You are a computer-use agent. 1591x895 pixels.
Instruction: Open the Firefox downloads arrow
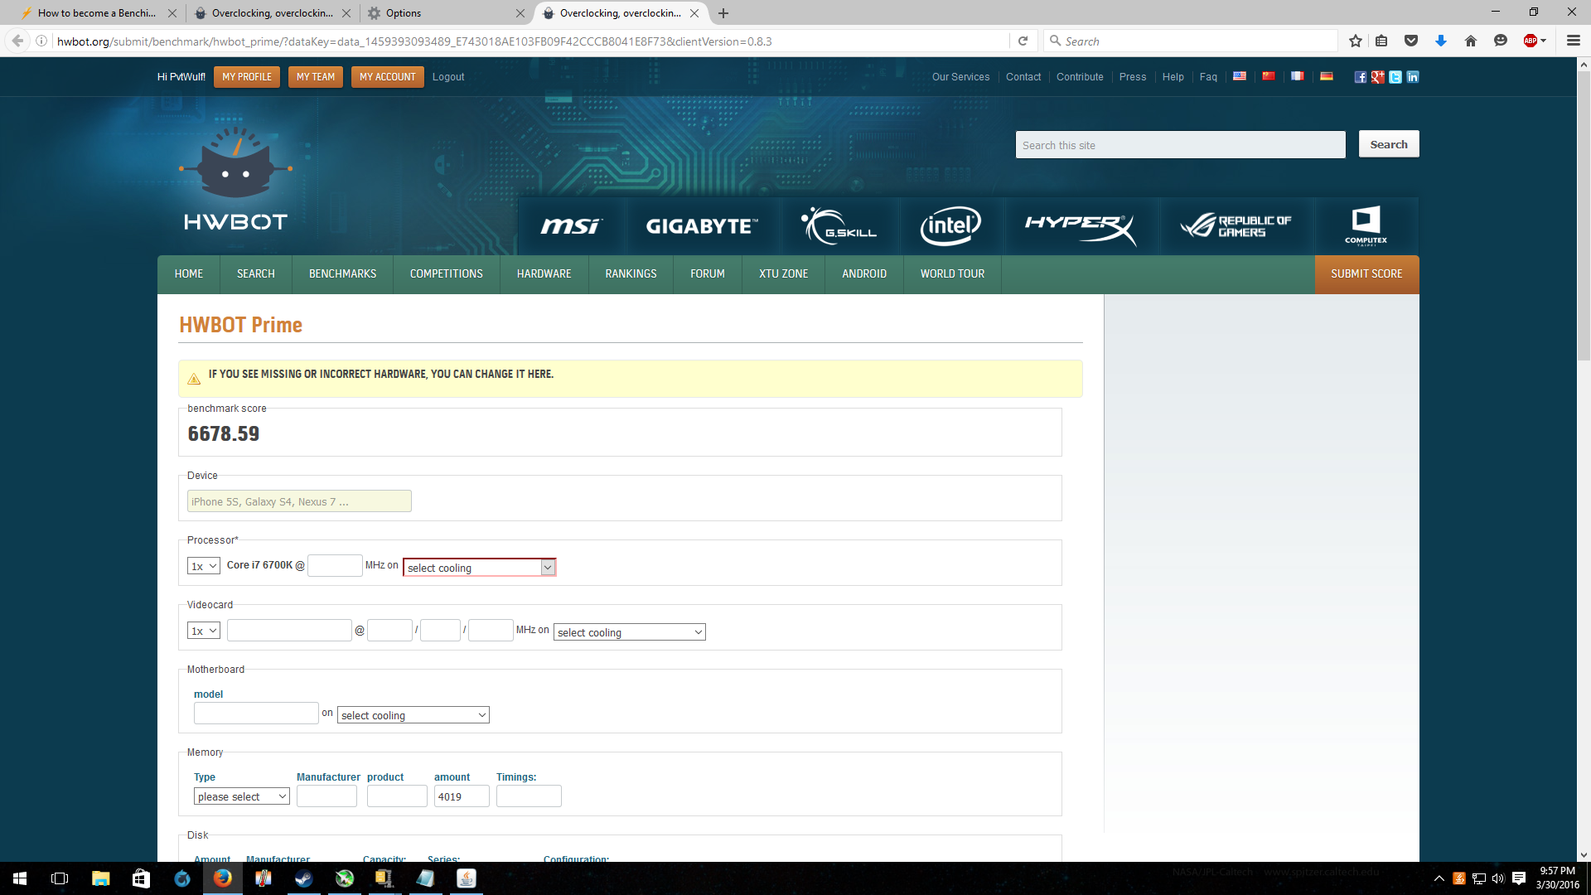click(1441, 41)
